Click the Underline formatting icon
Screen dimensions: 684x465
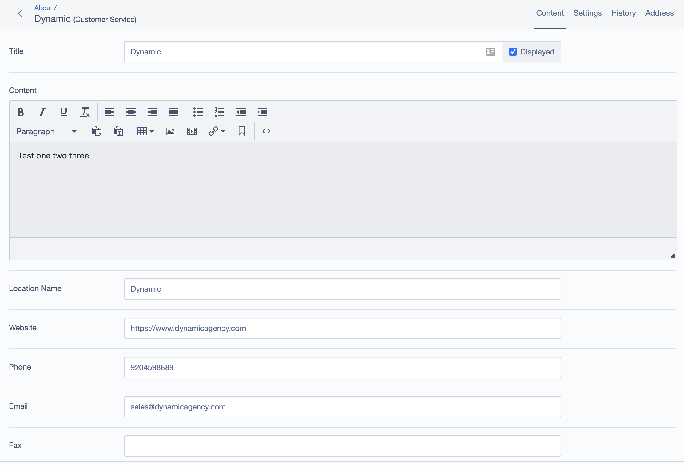pyautogui.click(x=63, y=111)
